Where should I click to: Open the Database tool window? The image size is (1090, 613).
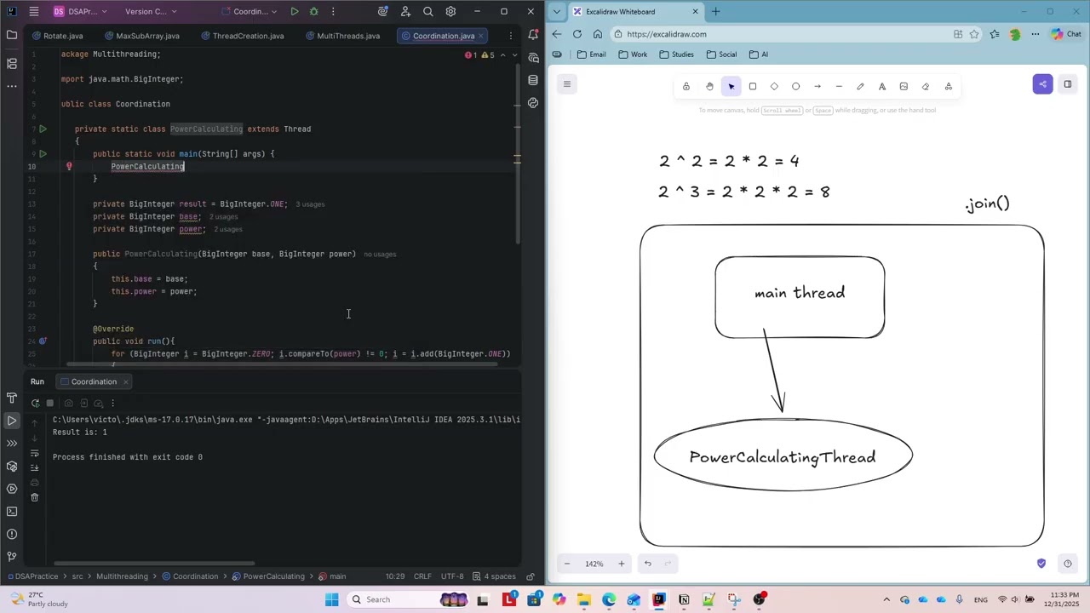coord(533,80)
